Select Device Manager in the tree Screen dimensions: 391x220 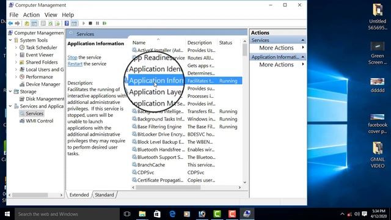(x=40, y=84)
